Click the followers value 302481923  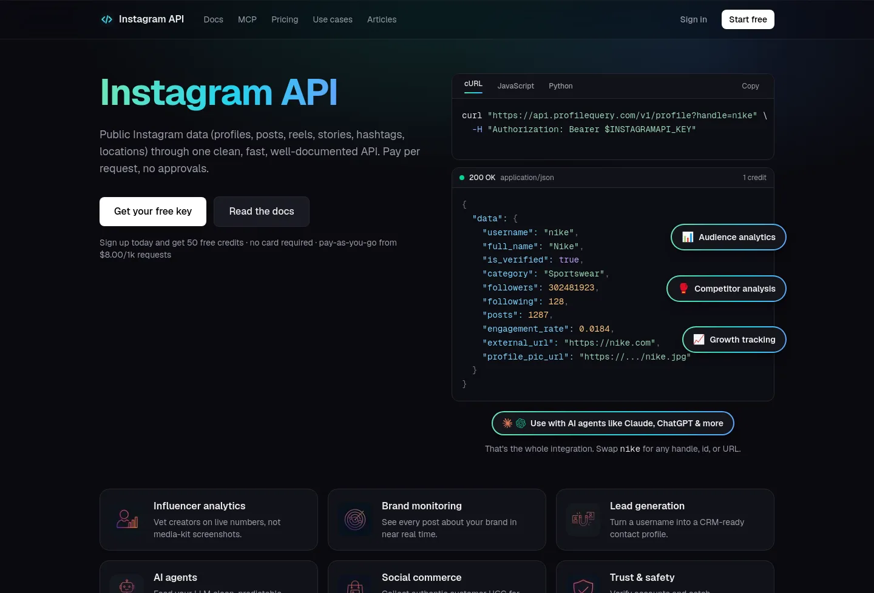coord(571,287)
